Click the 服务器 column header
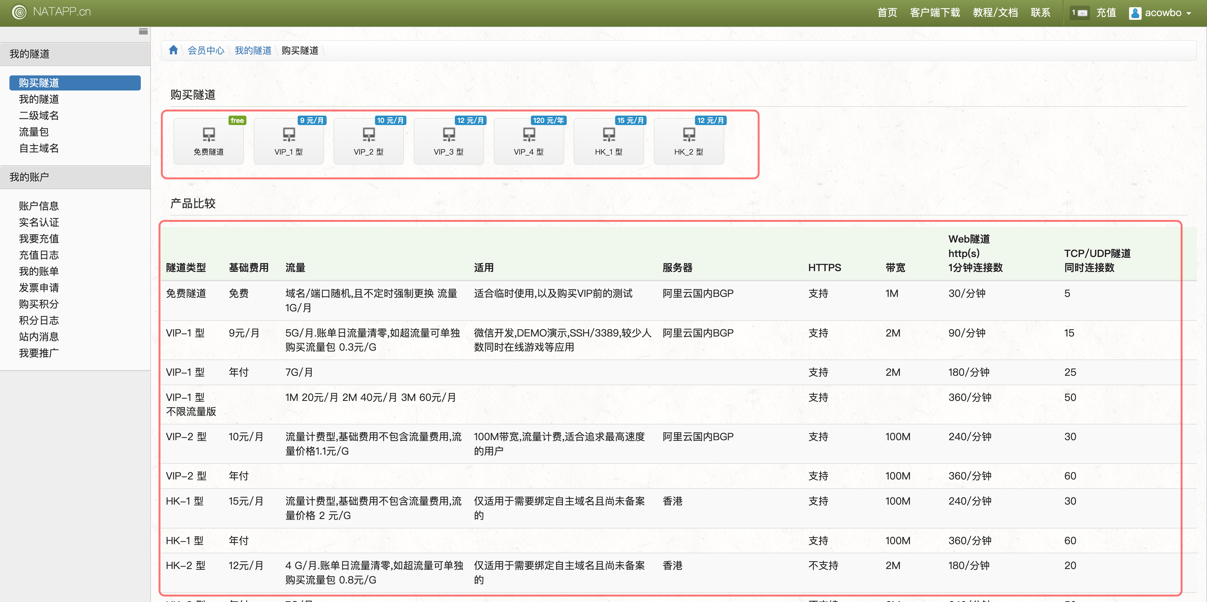Screen dimensions: 1207x602 677,267
